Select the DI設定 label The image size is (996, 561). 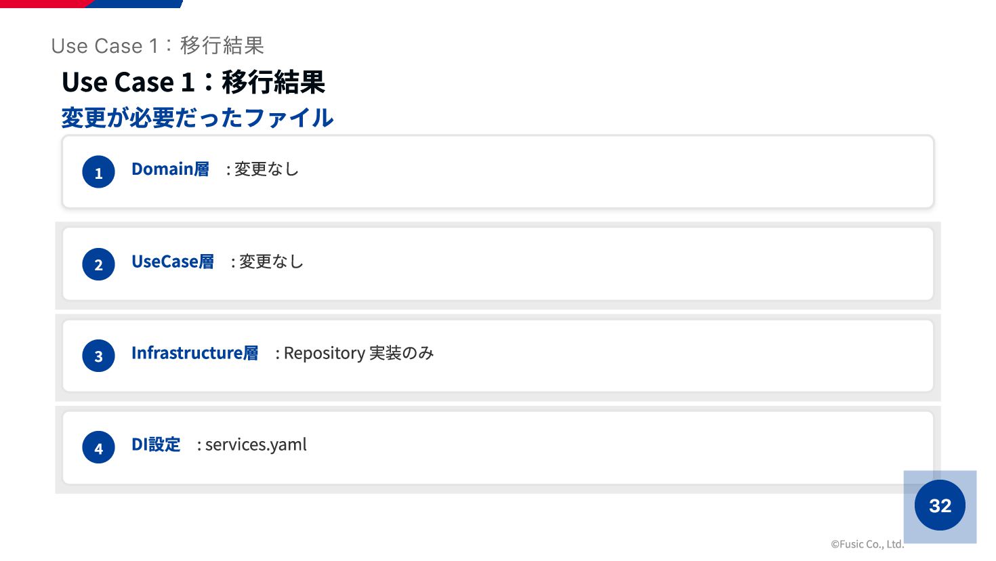[156, 444]
